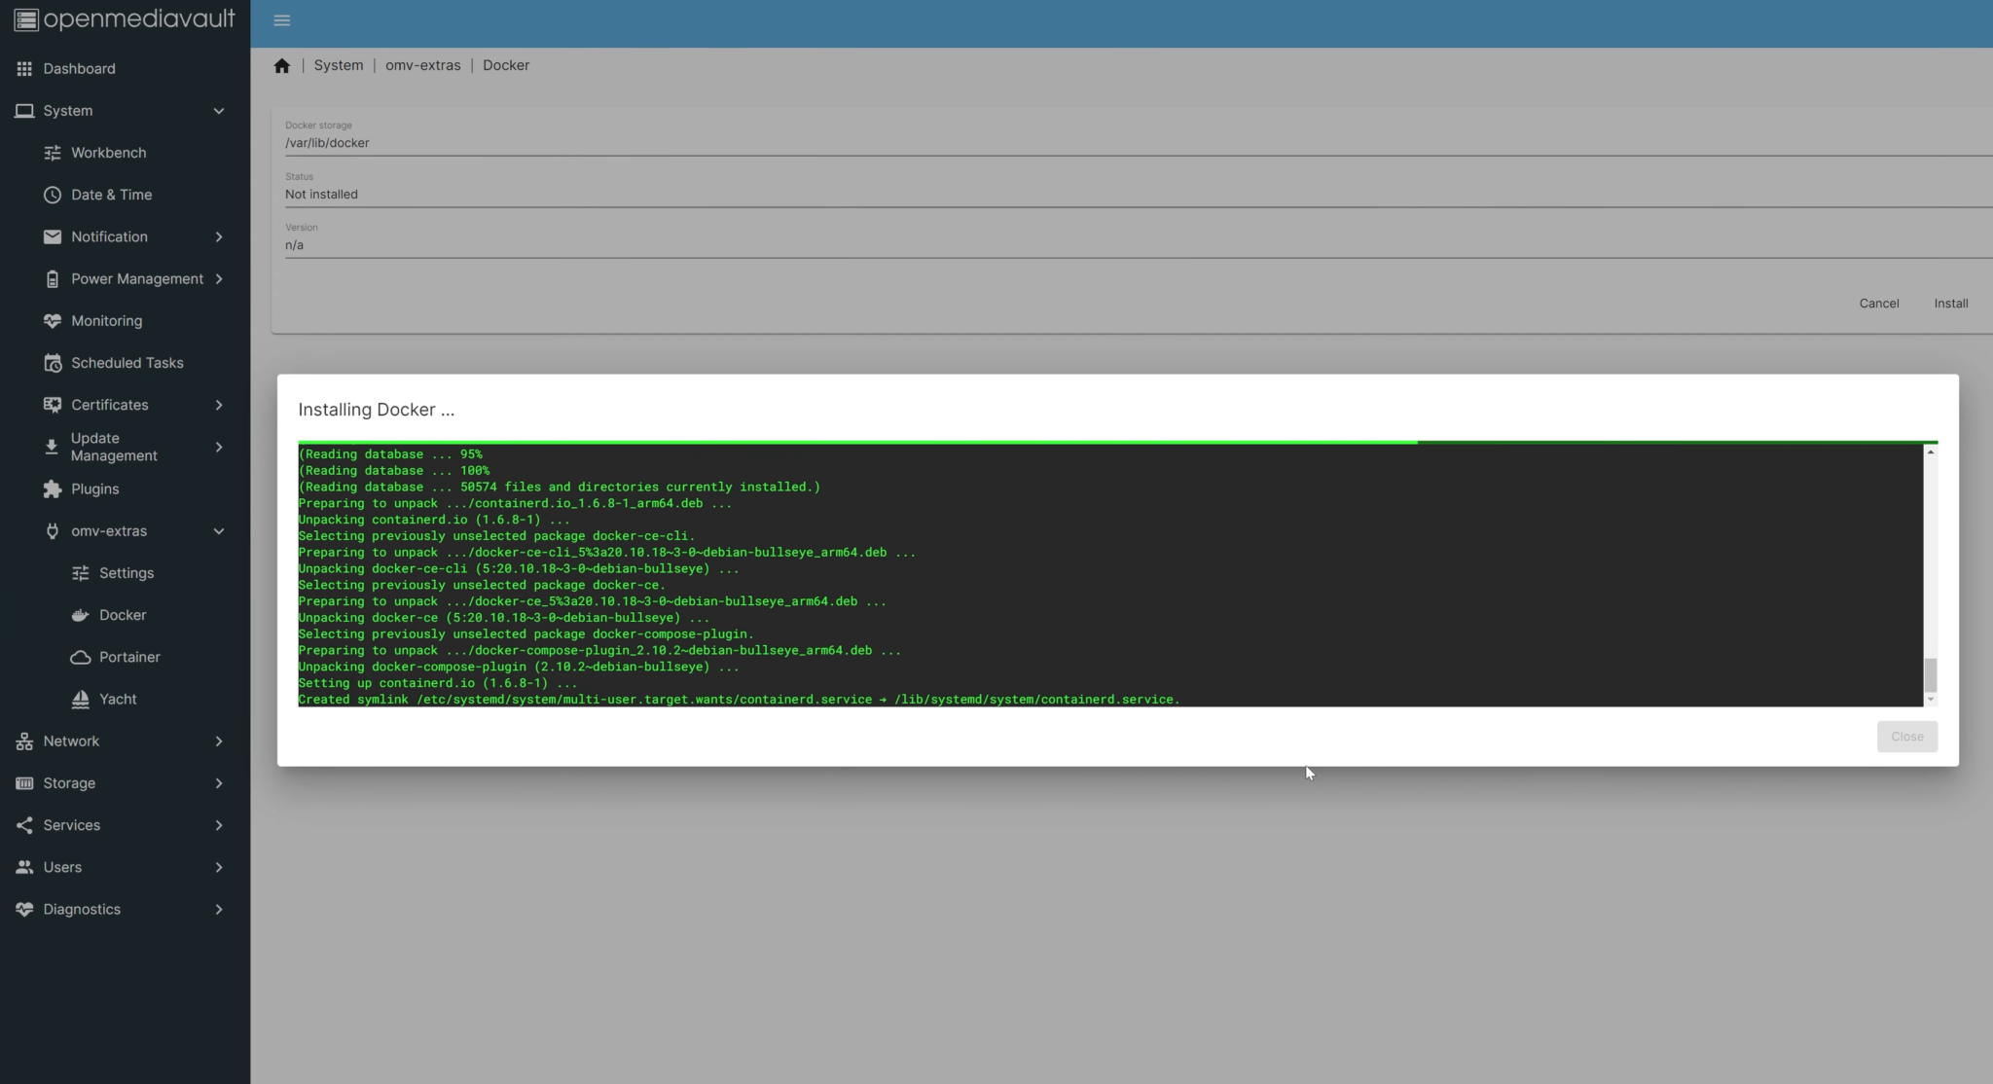The height and width of the screenshot is (1084, 1993).
Task: Toggle the sidebar with hamburger menu
Action: (x=282, y=19)
